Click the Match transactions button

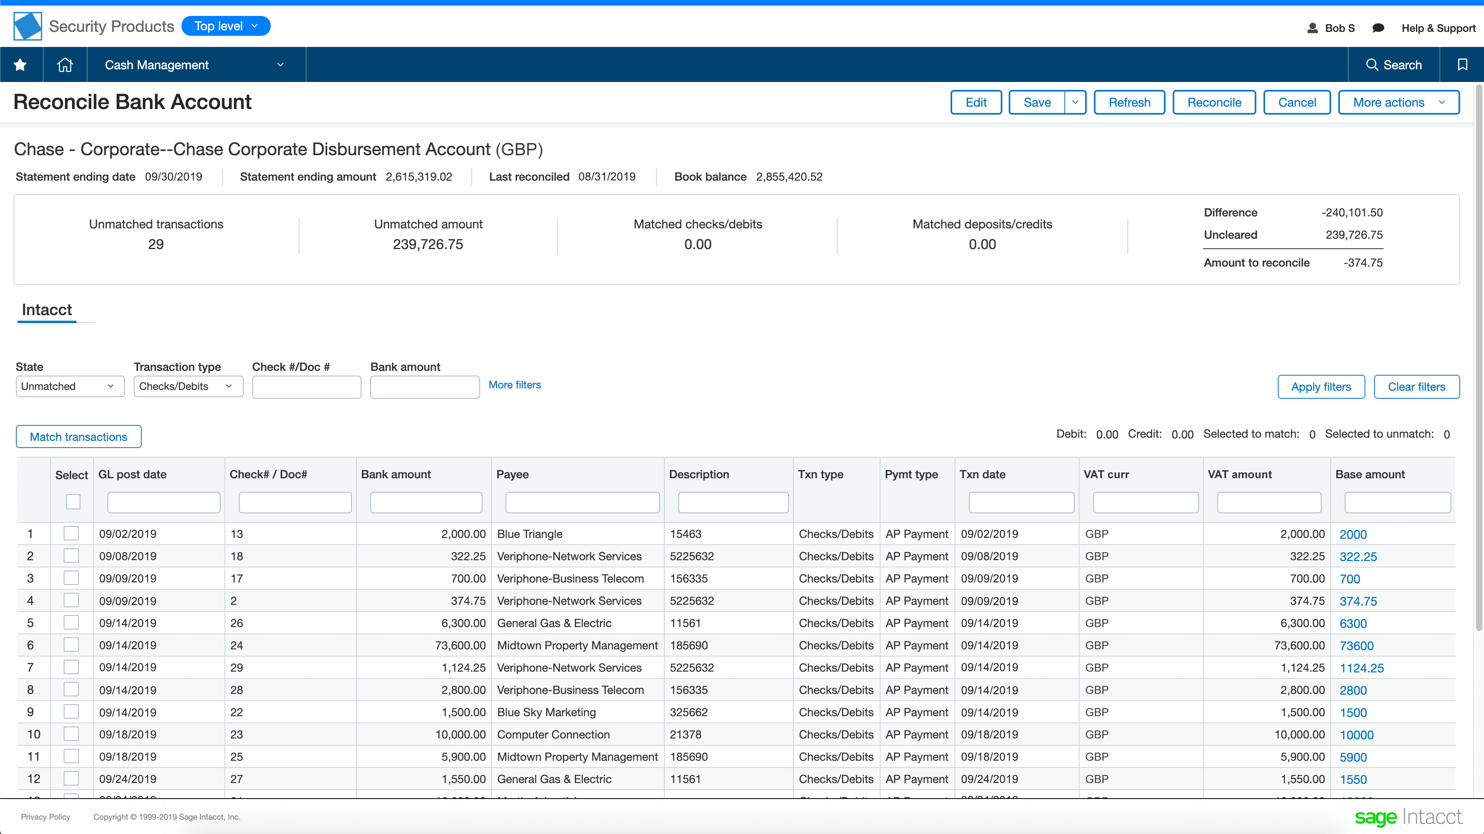[x=78, y=436]
